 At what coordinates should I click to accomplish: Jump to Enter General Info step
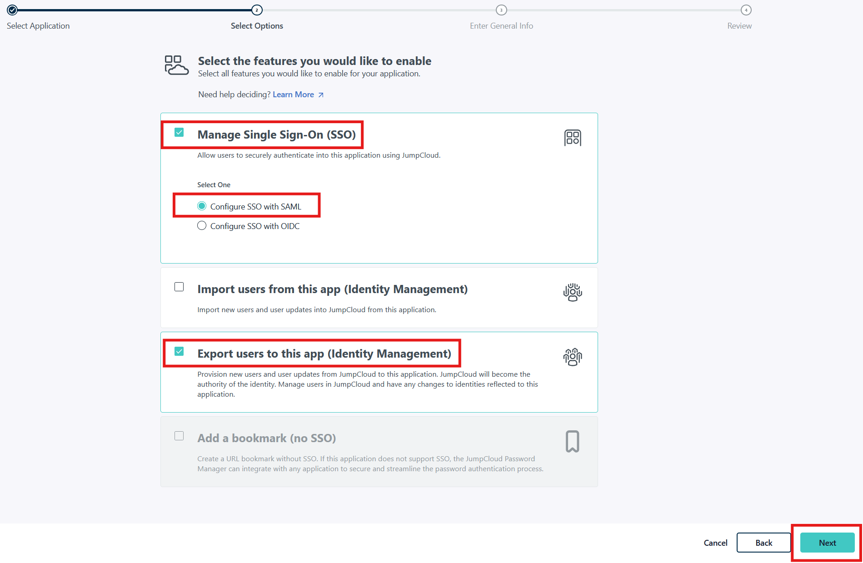(501, 10)
